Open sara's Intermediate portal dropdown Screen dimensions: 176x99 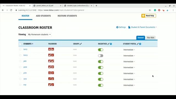(x=129, y=79)
